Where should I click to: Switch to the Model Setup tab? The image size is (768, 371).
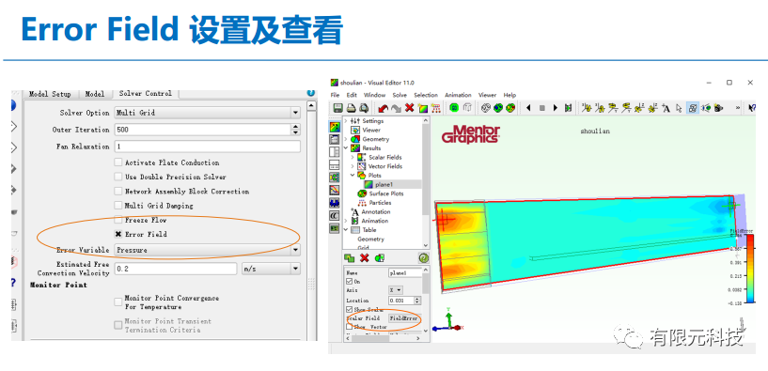50,94
